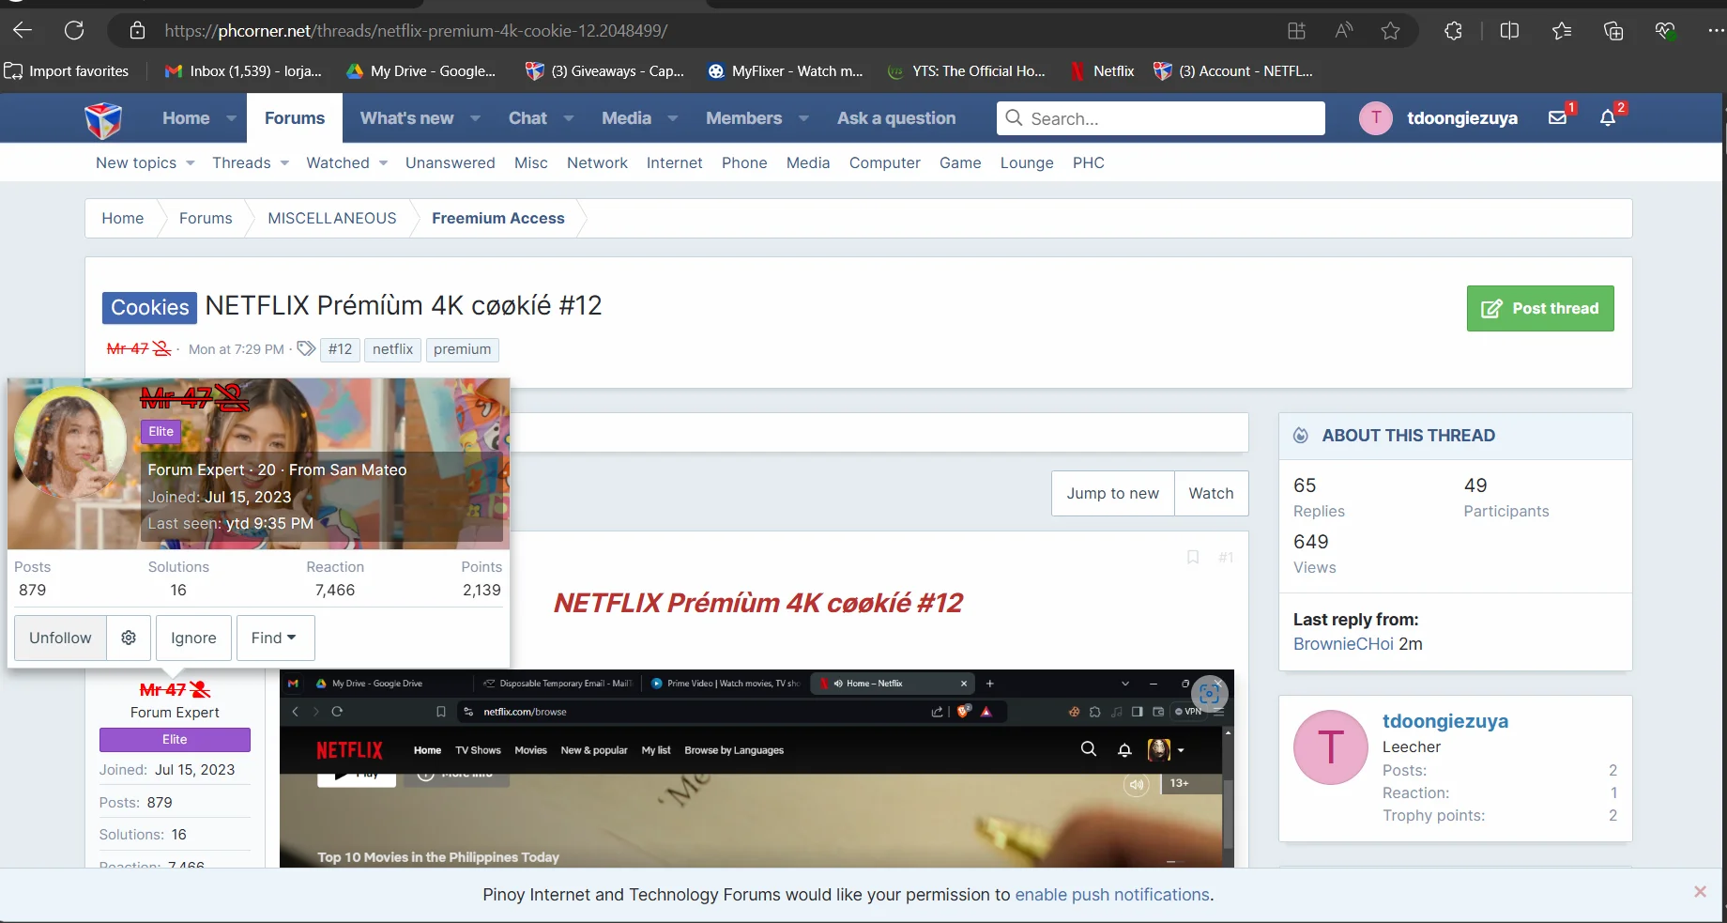Open YTS Official bookmark
This screenshot has width=1727, height=923.
click(x=967, y=71)
